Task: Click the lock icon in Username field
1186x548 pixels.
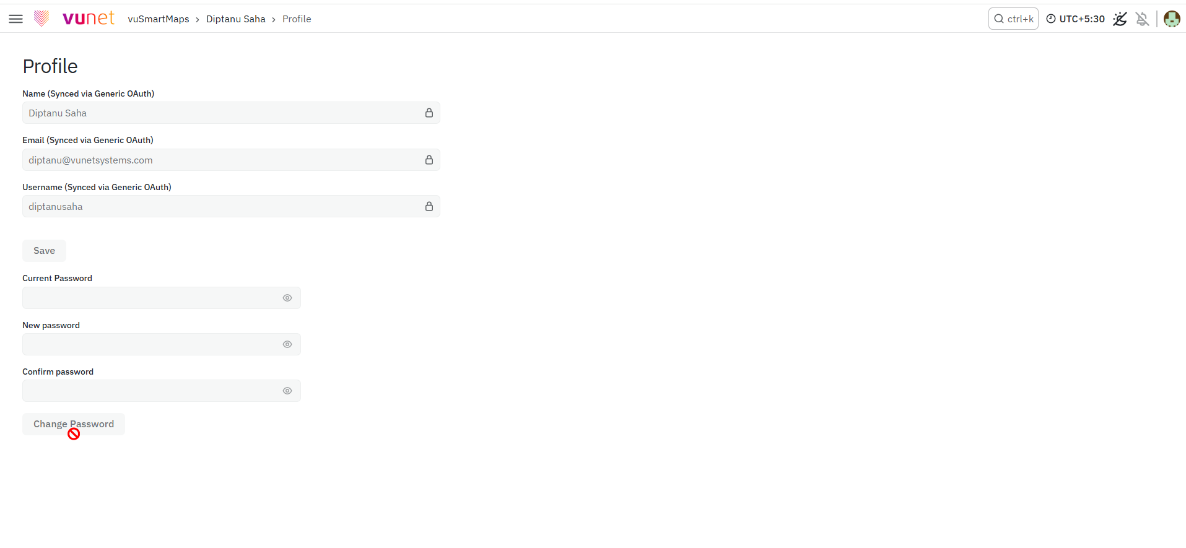Action: click(429, 206)
